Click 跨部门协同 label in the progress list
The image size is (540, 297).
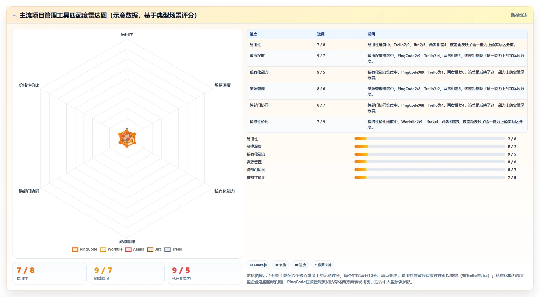(x=256, y=170)
